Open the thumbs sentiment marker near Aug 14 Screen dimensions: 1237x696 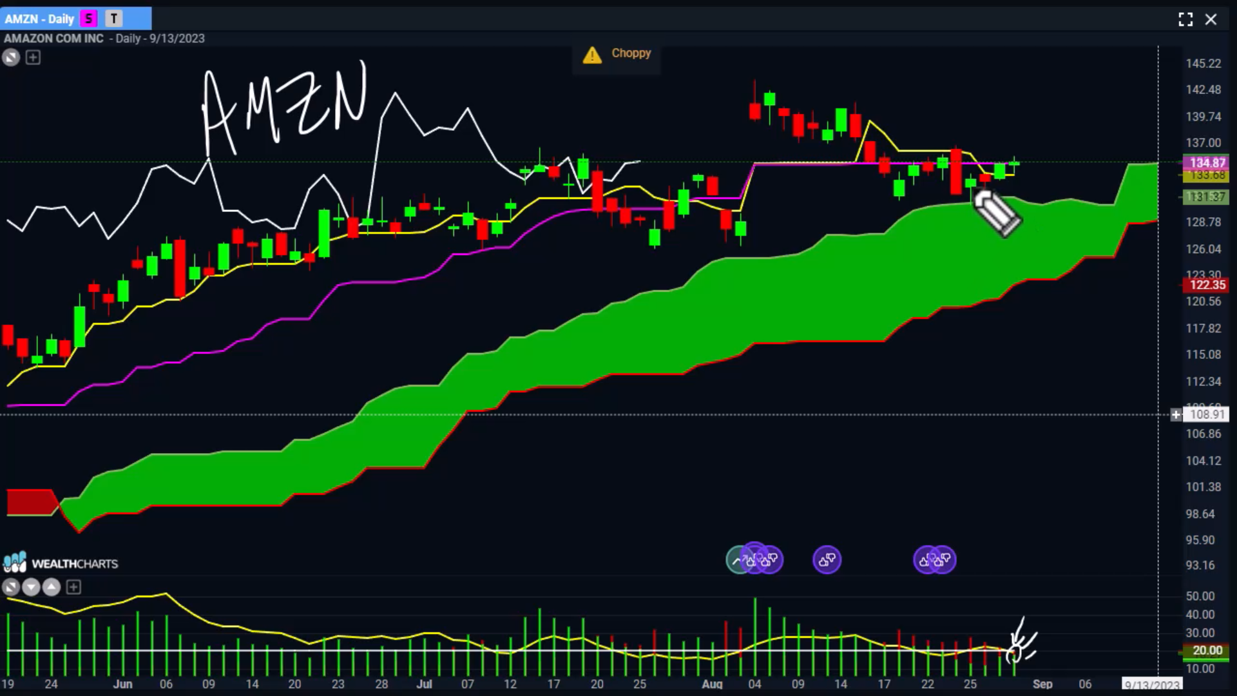827,560
